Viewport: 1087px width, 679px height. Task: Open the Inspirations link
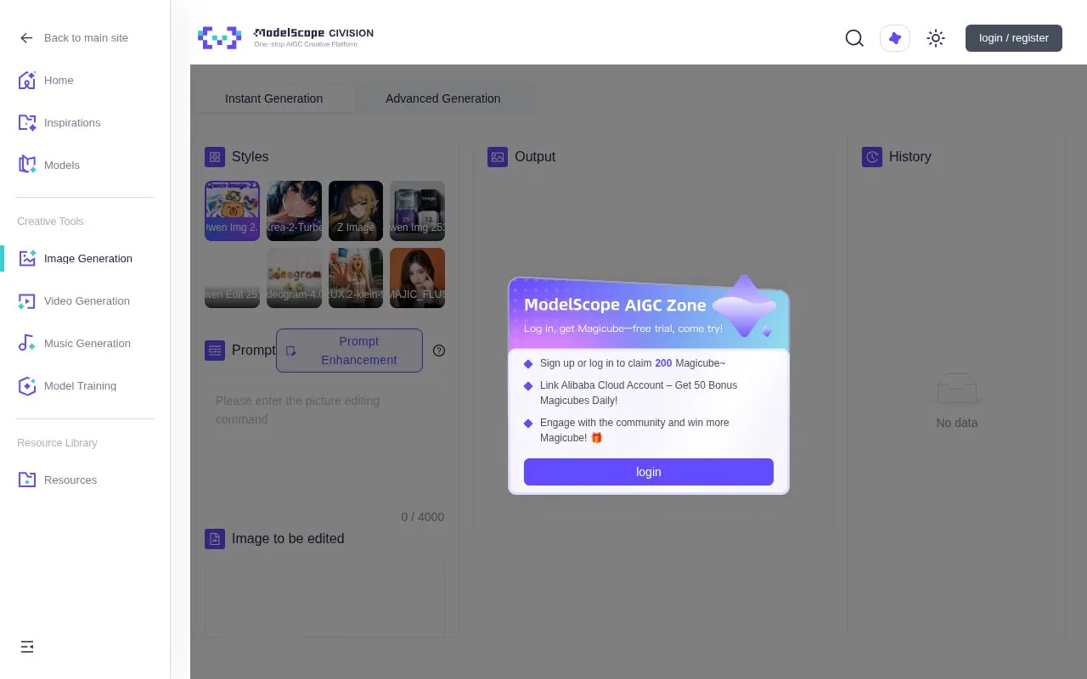click(72, 123)
